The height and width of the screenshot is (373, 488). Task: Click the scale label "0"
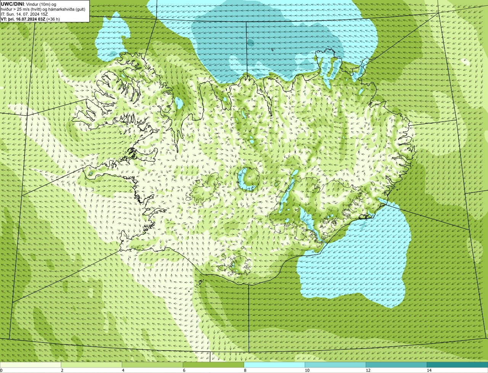tap(1, 370)
